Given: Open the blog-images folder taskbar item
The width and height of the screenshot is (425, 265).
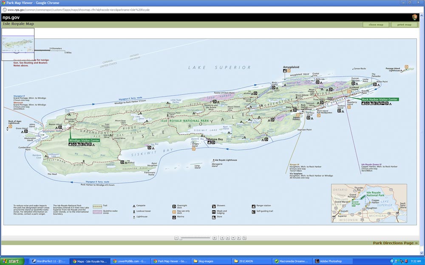Looking at the screenshot, I should pyautogui.click(x=211, y=261).
